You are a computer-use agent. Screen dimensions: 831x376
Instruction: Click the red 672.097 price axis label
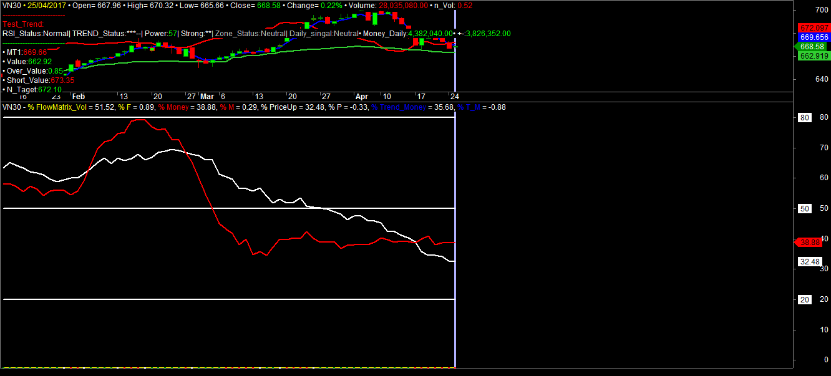coord(813,28)
